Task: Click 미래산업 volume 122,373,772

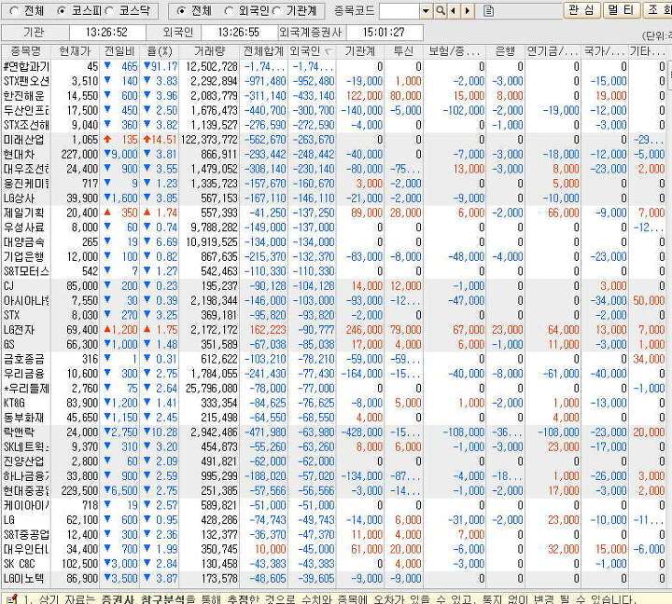Action: click(x=209, y=140)
